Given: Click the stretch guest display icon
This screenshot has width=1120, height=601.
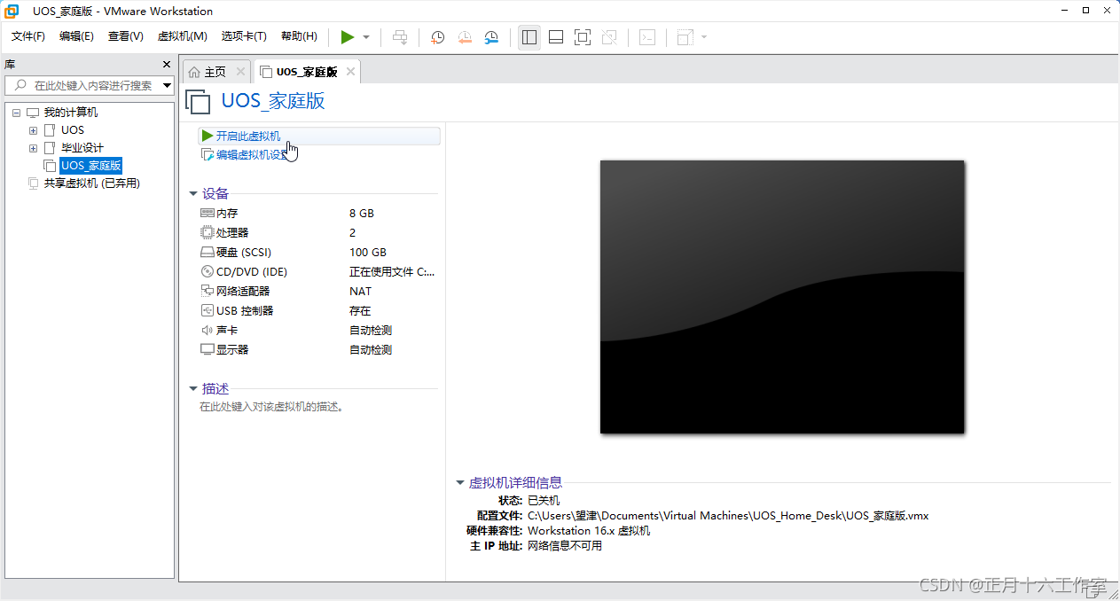Looking at the screenshot, I should 685,37.
